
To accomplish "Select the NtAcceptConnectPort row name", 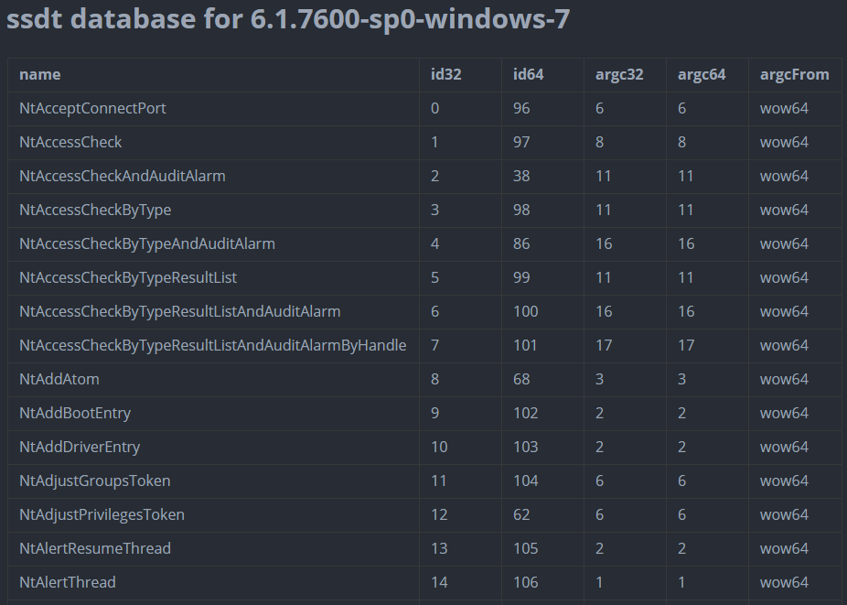I will pyautogui.click(x=92, y=109).
